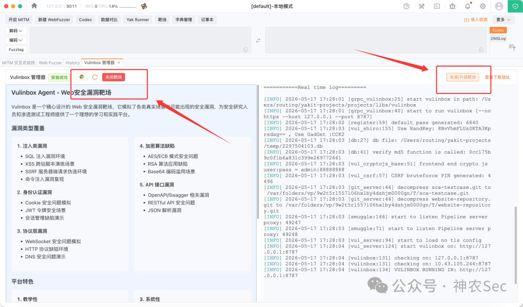This screenshot has height=307, width=523.
Task: Click the 导入资源 link
Action: point(479,20)
